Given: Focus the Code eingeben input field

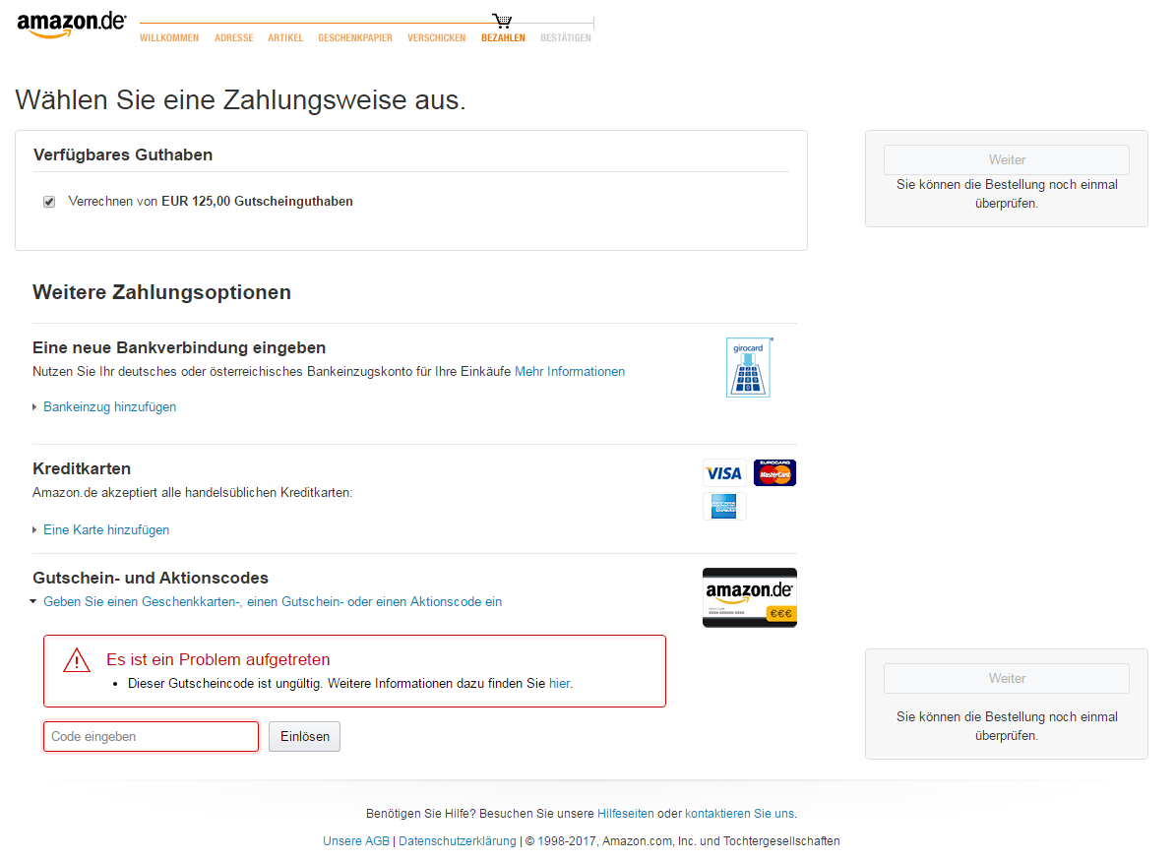Looking at the screenshot, I should (x=151, y=736).
